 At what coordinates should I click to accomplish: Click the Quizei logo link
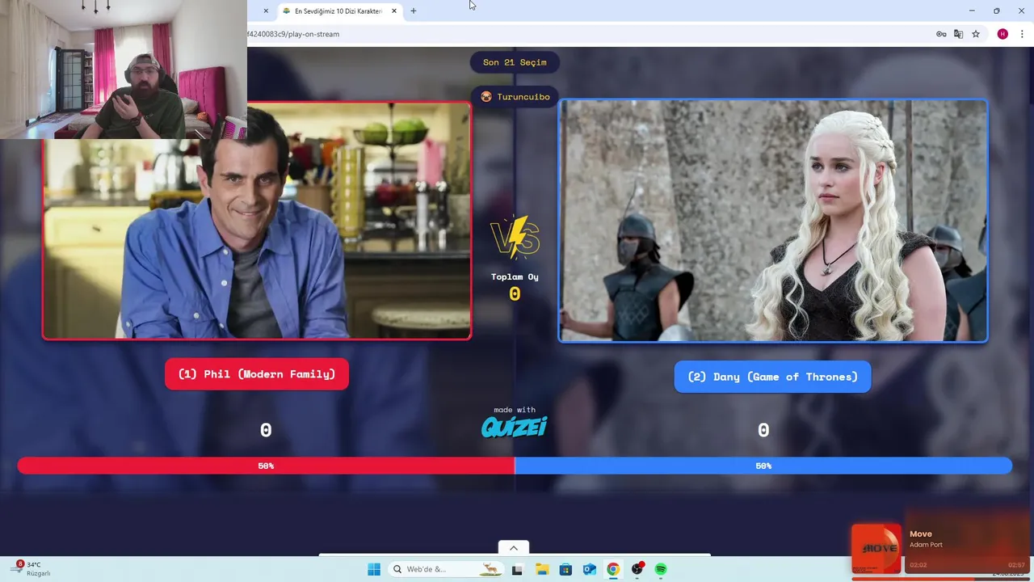pos(515,426)
